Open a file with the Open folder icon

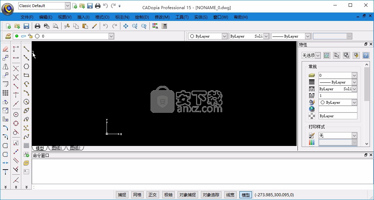click(17, 26)
